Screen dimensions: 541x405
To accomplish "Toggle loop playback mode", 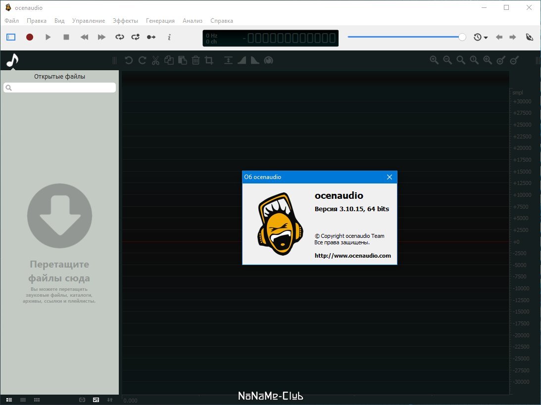I will point(119,37).
